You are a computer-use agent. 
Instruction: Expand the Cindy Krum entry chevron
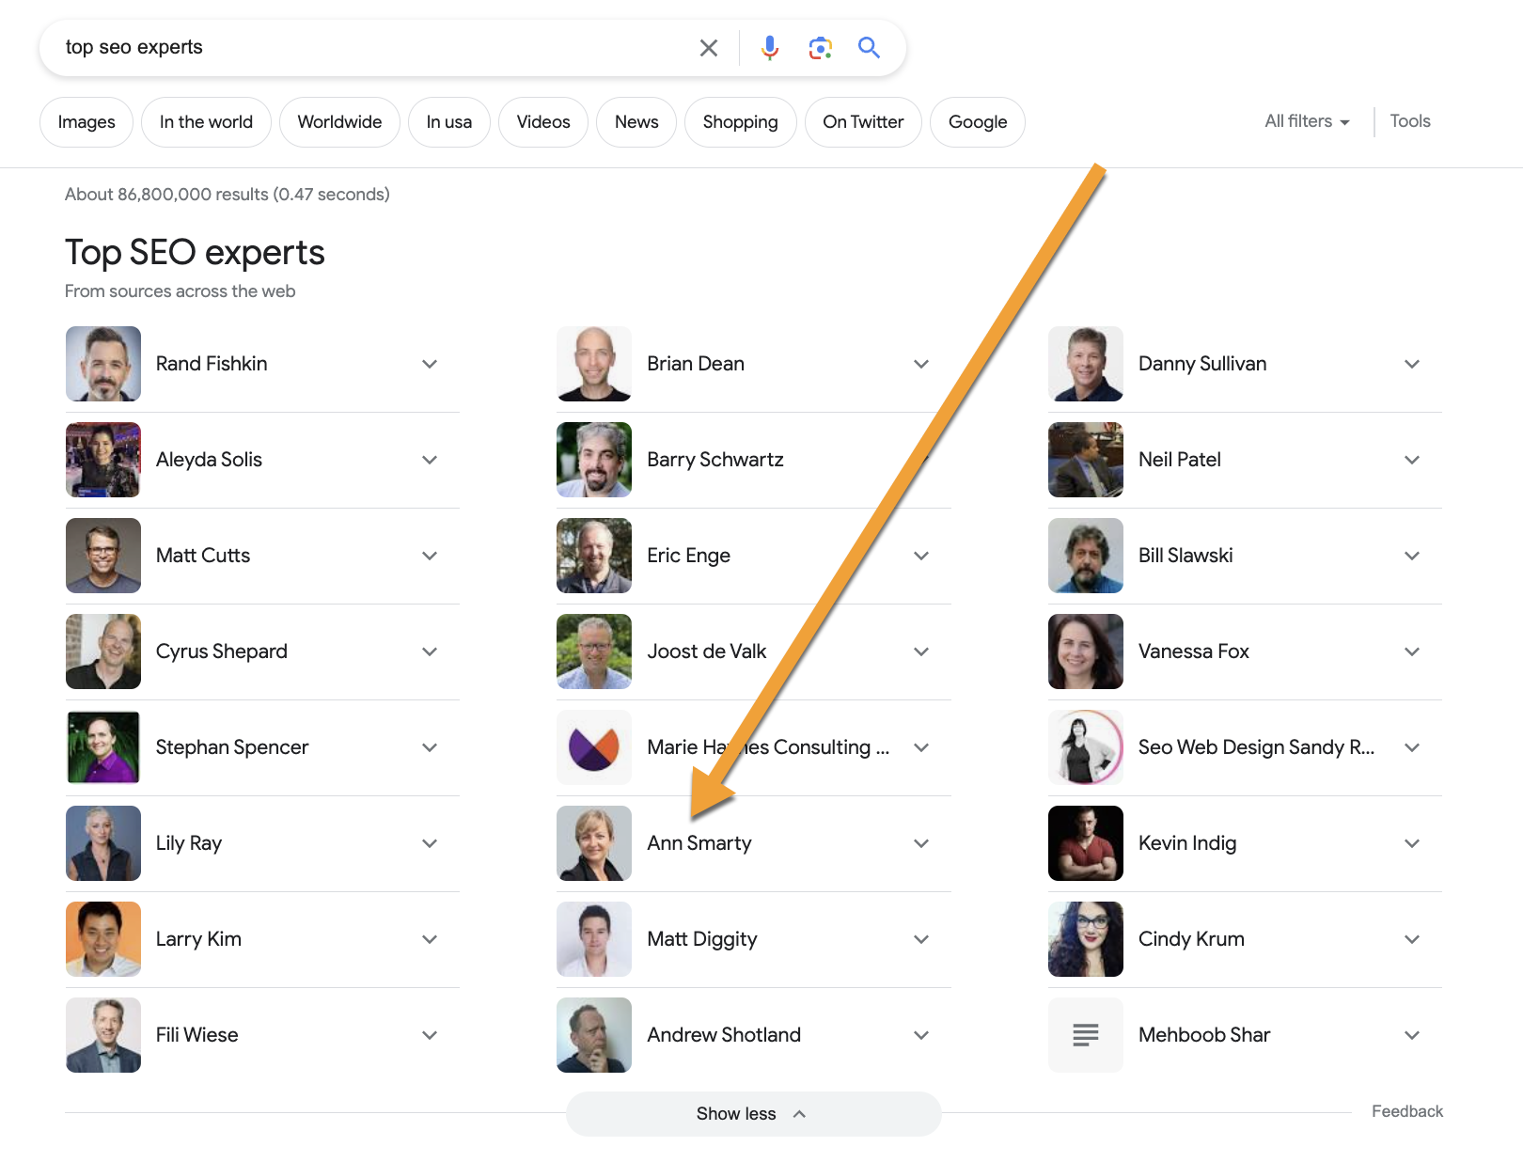(x=1412, y=939)
